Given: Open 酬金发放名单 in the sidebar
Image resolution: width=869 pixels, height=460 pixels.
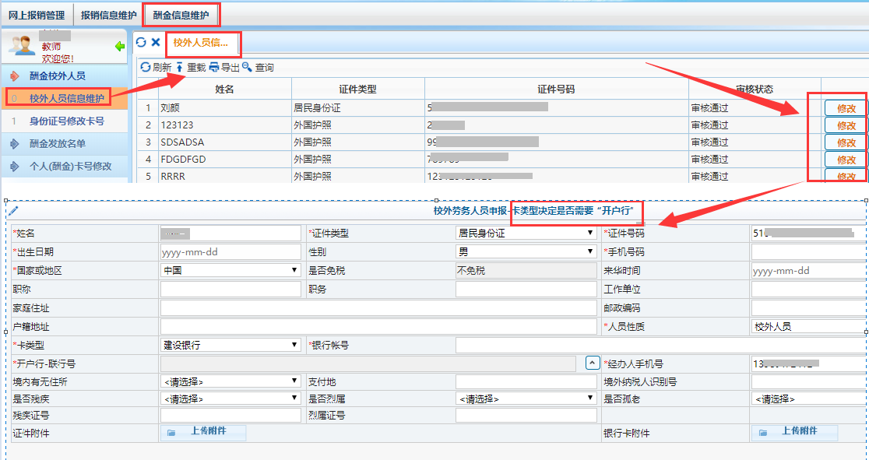Looking at the screenshot, I should tap(58, 143).
